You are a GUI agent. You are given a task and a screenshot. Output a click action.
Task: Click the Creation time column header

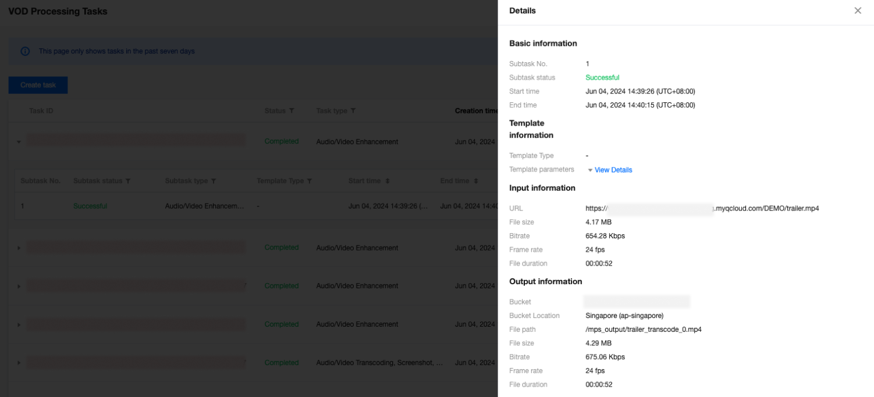click(476, 111)
